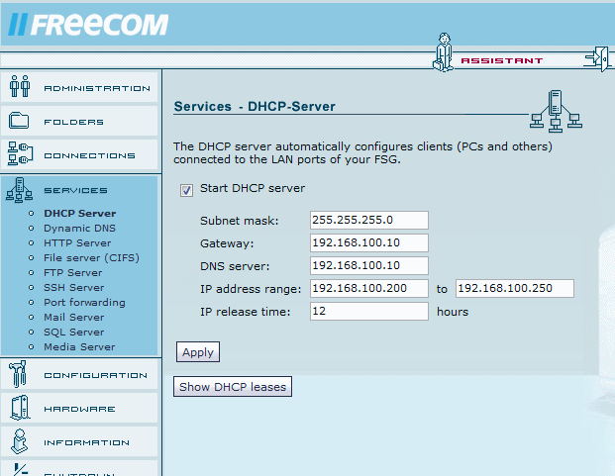Click the IP range end address field
Screen dimensions: 615x476
[515, 289]
